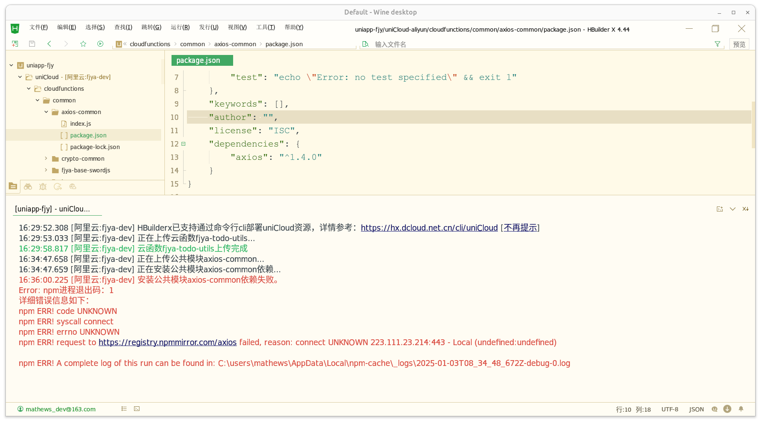The height and width of the screenshot is (423, 761).
Task: Click the new file toolbar icon
Action: coord(15,44)
